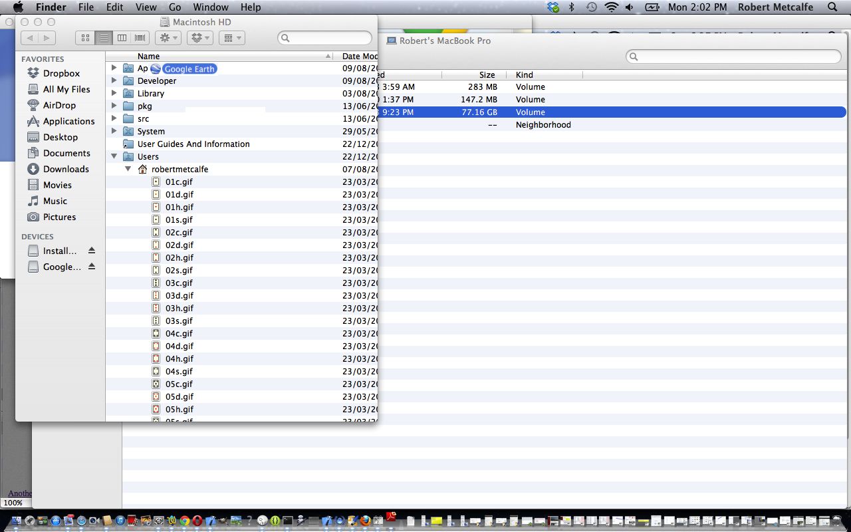Open the Dropbox toolbar dropdown
The width and height of the screenshot is (851, 532).
(199, 38)
